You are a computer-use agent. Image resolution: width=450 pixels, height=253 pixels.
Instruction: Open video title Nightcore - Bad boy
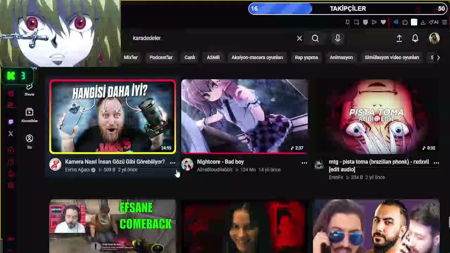point(220,162)
